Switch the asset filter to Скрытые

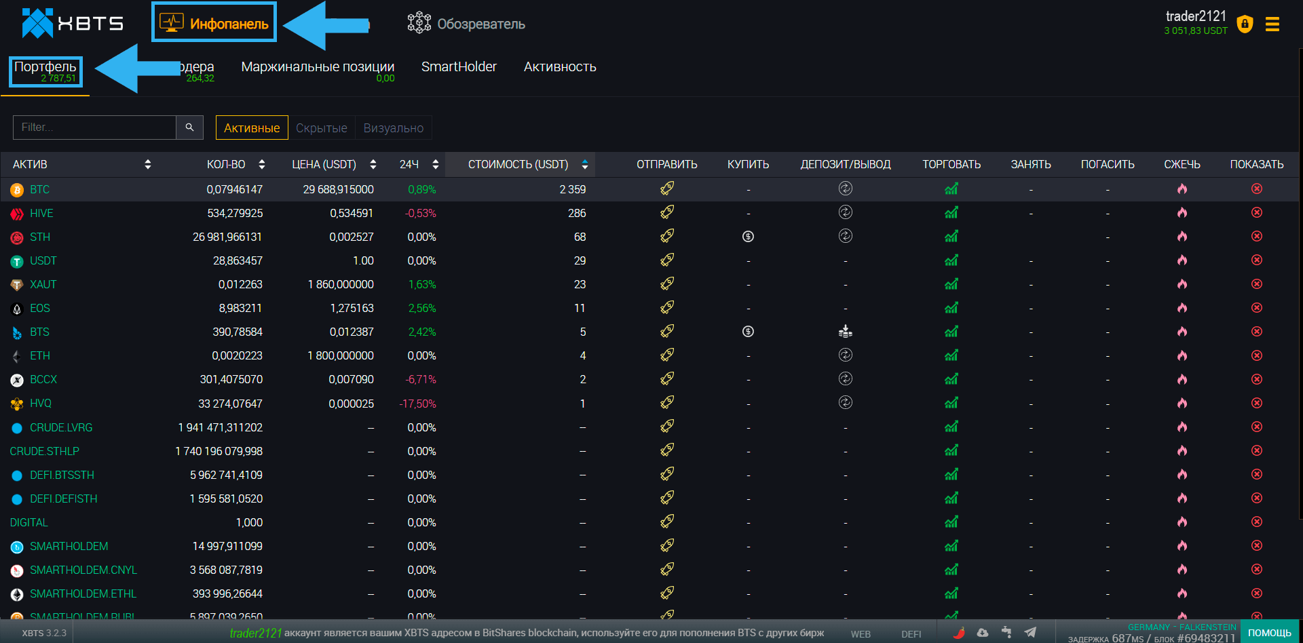pyautogui.click(x=321, y=128)
